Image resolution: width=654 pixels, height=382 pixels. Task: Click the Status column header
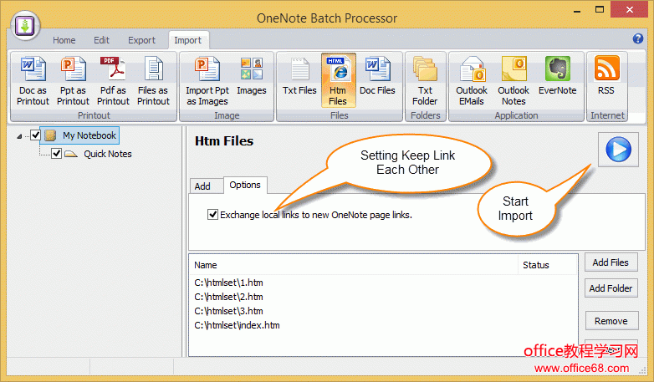pyautogui.click(x=548, y=265)
